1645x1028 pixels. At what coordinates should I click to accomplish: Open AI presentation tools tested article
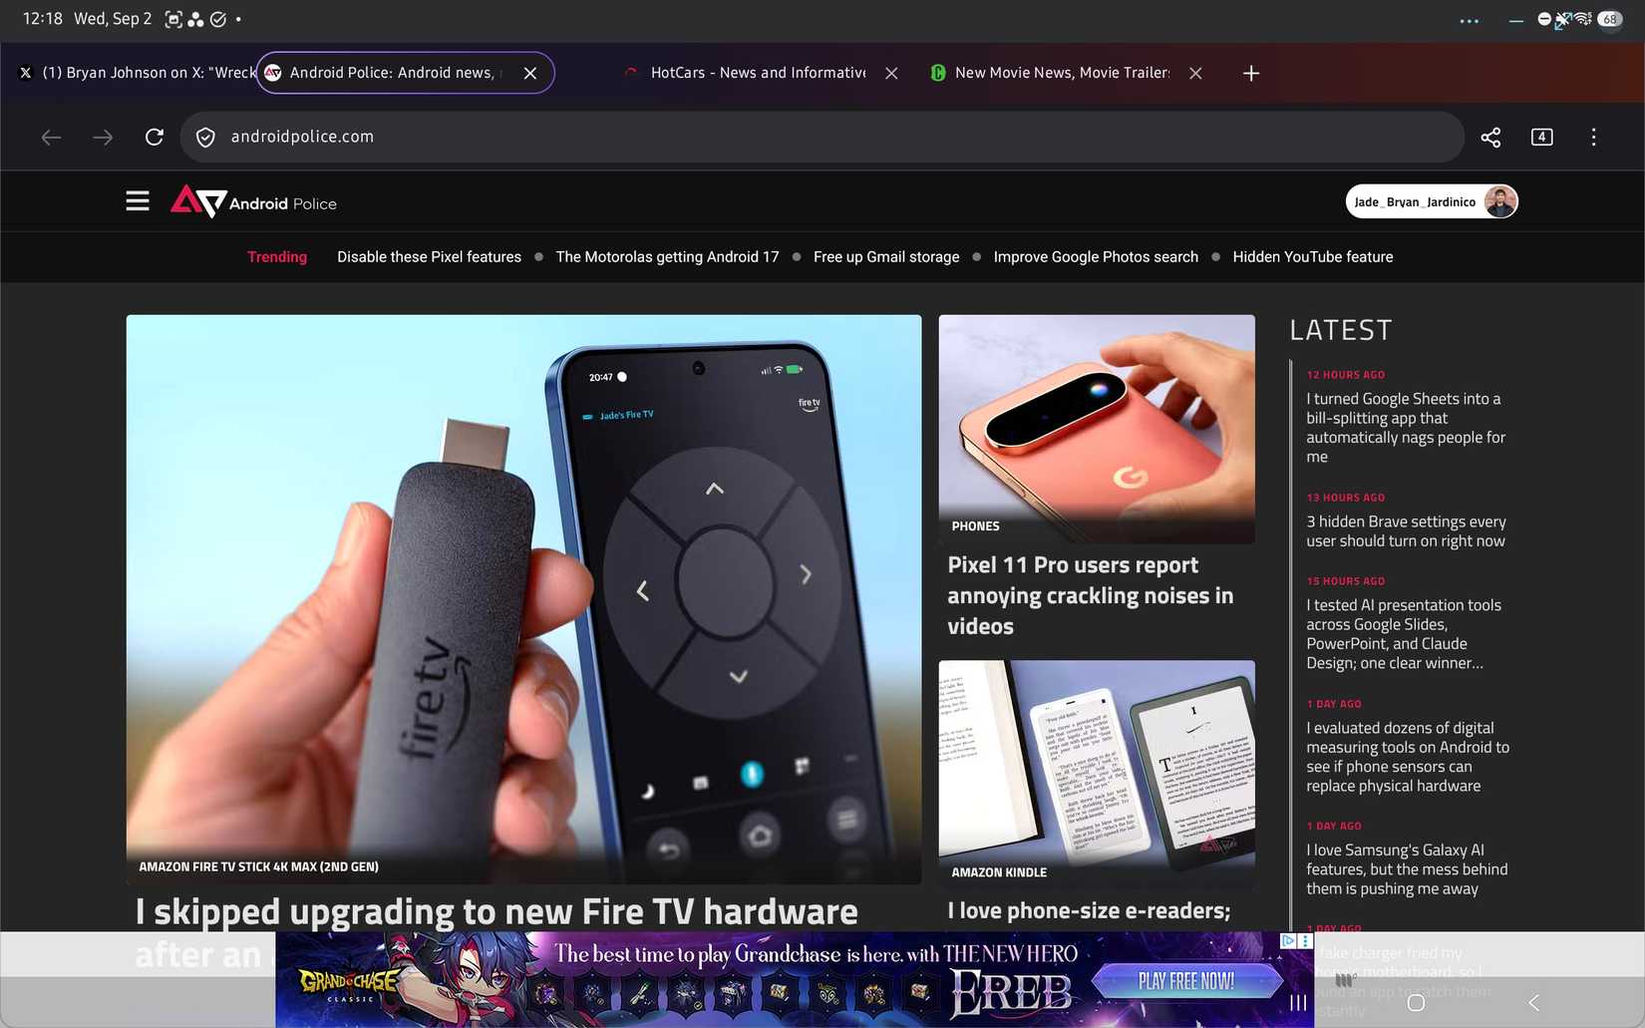pos(1404,633)
